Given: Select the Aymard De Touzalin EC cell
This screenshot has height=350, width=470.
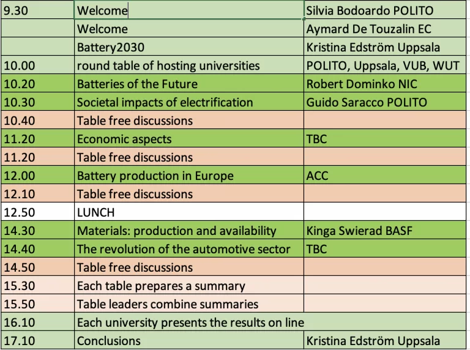Looking at the screenshot, I should pos(385,29).
